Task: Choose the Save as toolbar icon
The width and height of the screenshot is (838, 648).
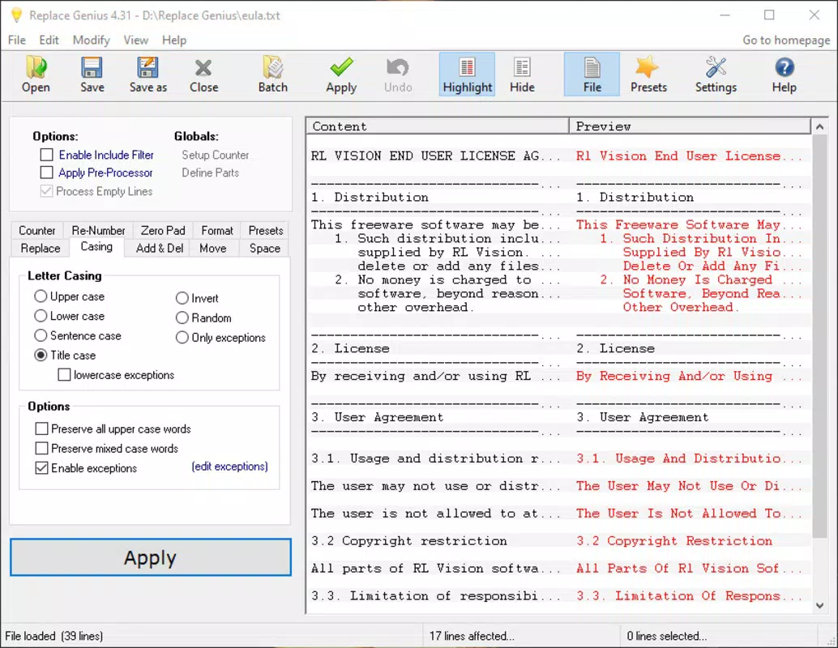Action: click(148, 75)
